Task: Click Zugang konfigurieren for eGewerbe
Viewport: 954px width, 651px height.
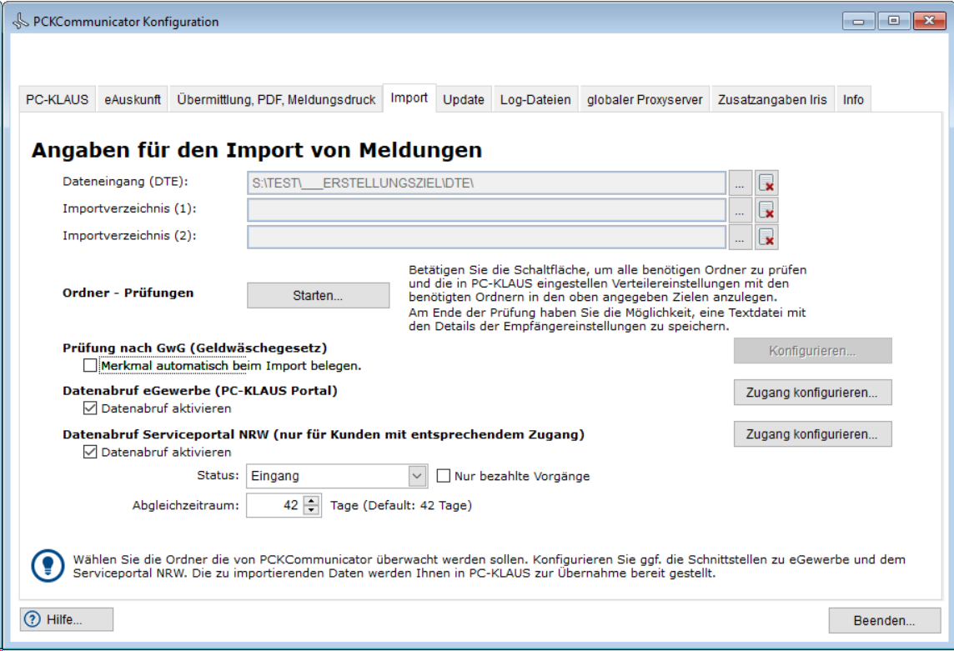Action: tap(812, 392)
